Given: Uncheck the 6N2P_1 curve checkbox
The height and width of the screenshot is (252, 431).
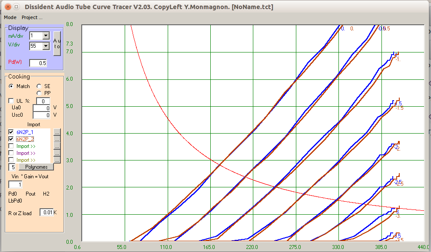Looking at the screenshot, I should point(11,132).
